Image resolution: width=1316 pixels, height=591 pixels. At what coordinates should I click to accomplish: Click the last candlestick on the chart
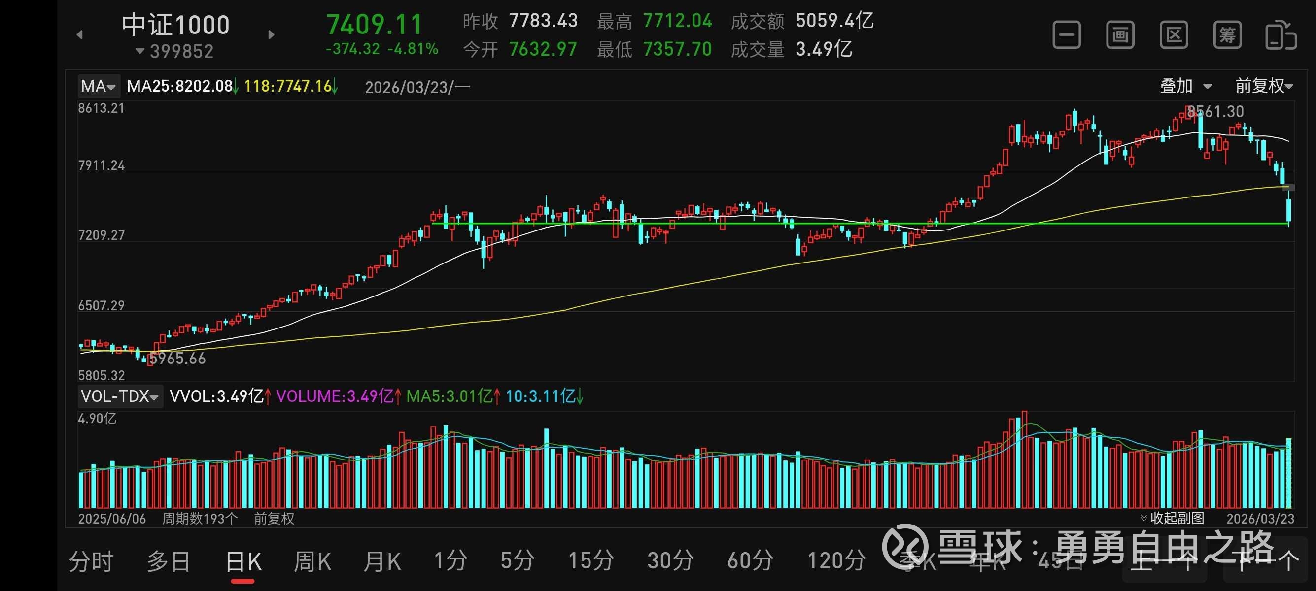click(x=1289, y=210)
